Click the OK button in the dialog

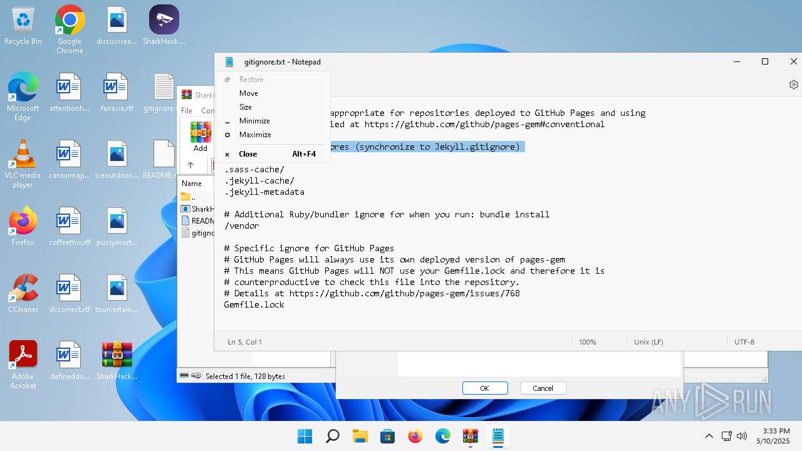click(485, 388)
